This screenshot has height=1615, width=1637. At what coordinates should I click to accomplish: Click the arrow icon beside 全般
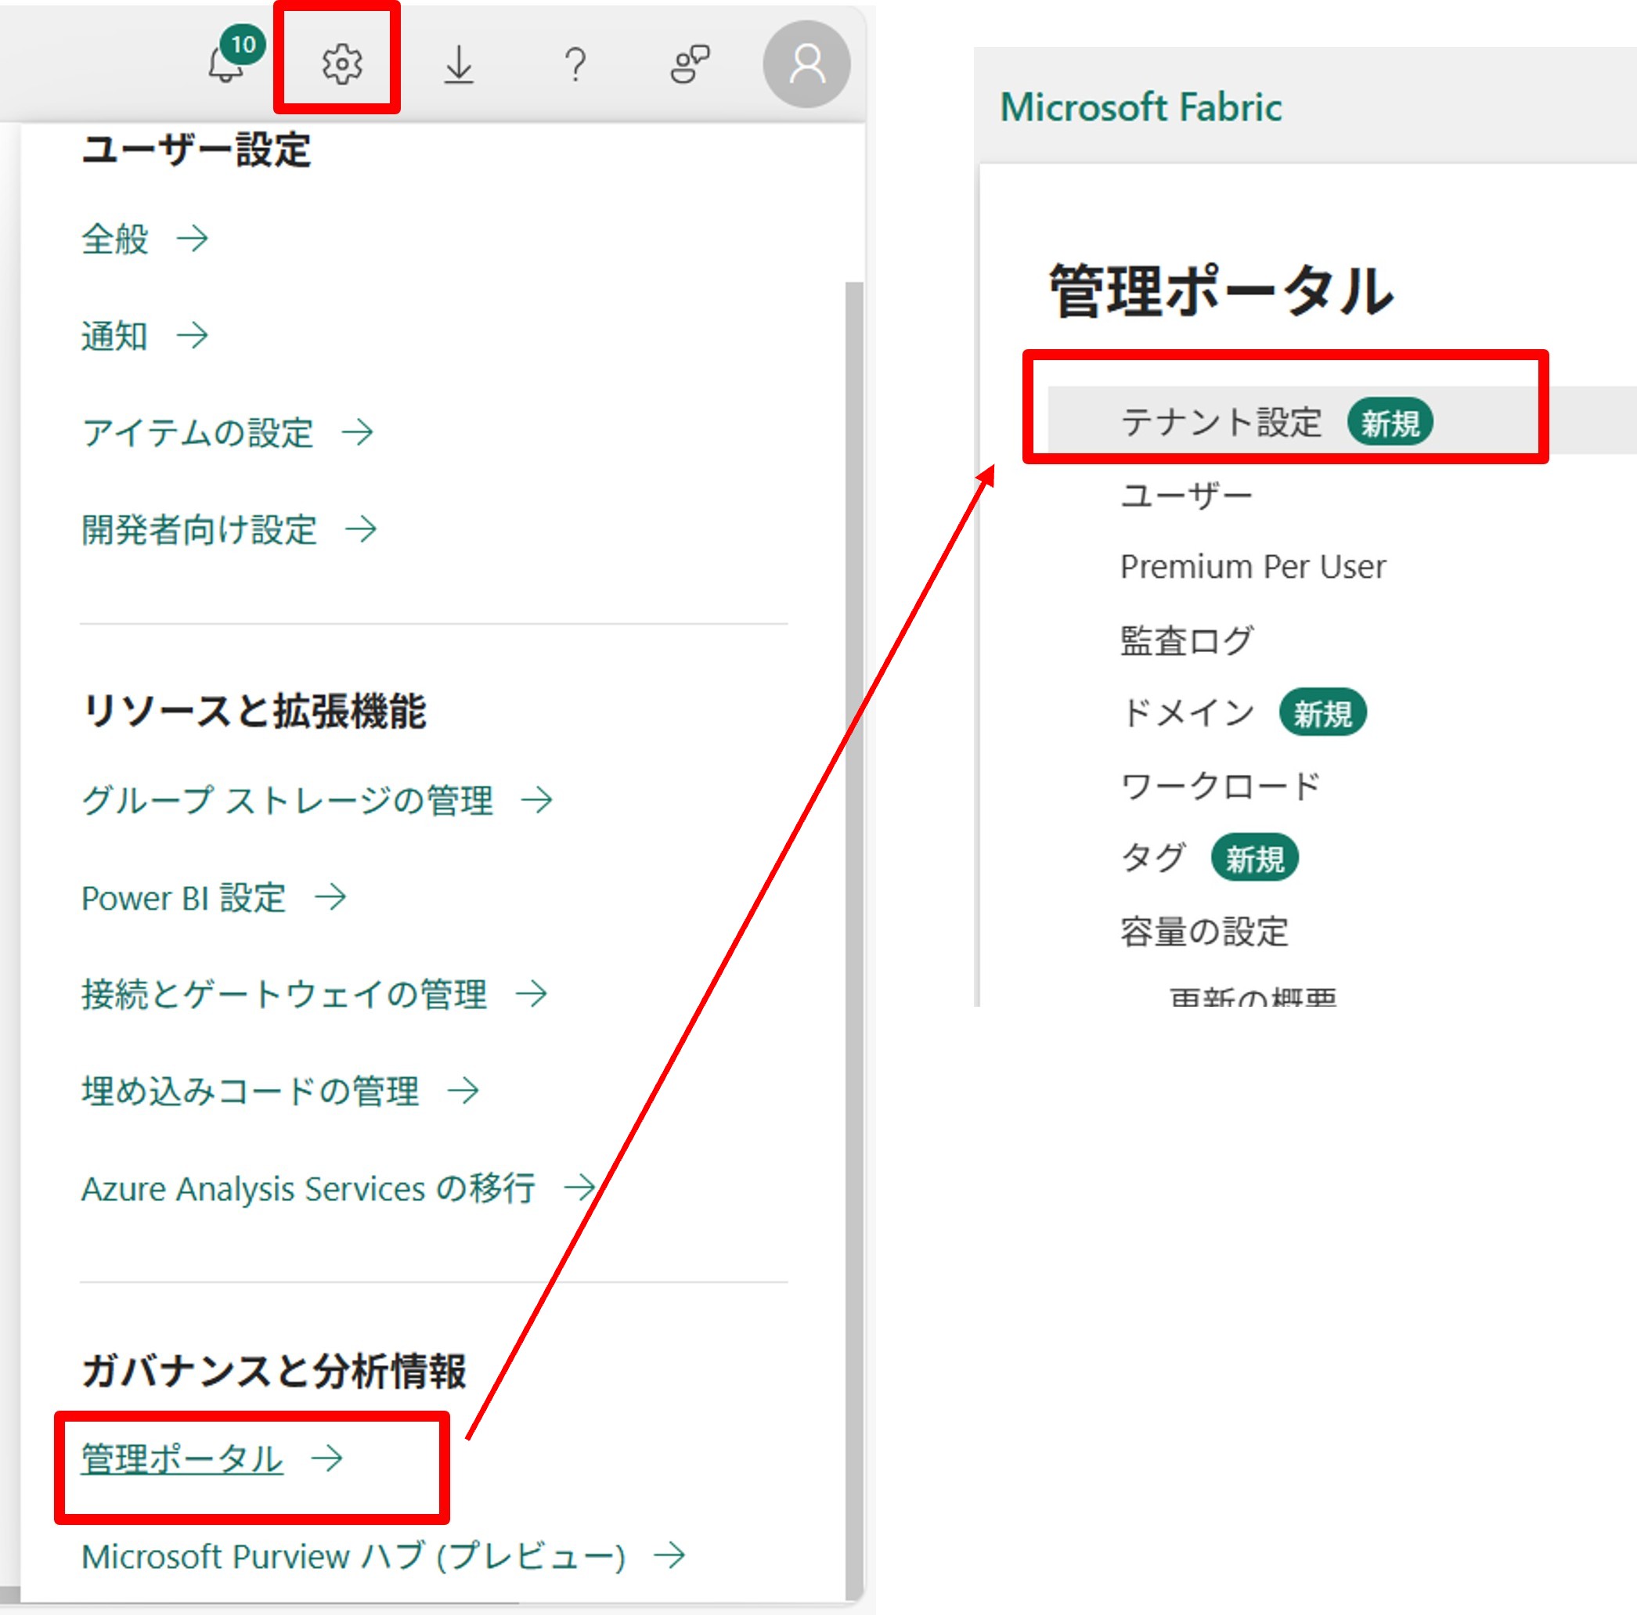[x=193, y=239]
